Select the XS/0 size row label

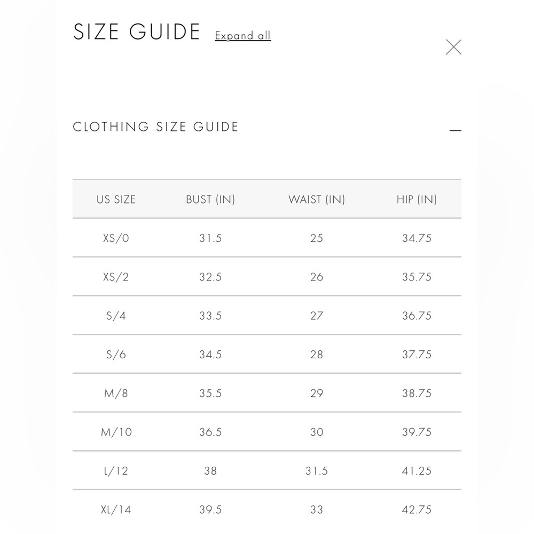click(116, 238)
